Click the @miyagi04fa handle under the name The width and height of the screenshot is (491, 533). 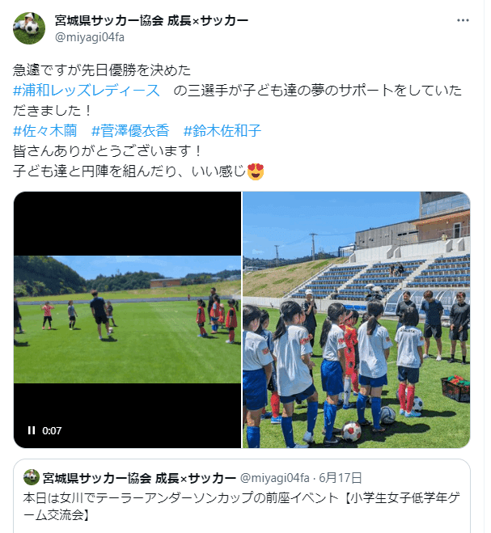tap(90, 36)
